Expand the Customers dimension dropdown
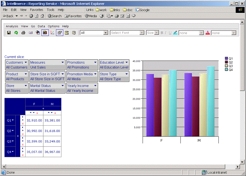Viewport: 246px width, 176px height. [x=26, y=62]
